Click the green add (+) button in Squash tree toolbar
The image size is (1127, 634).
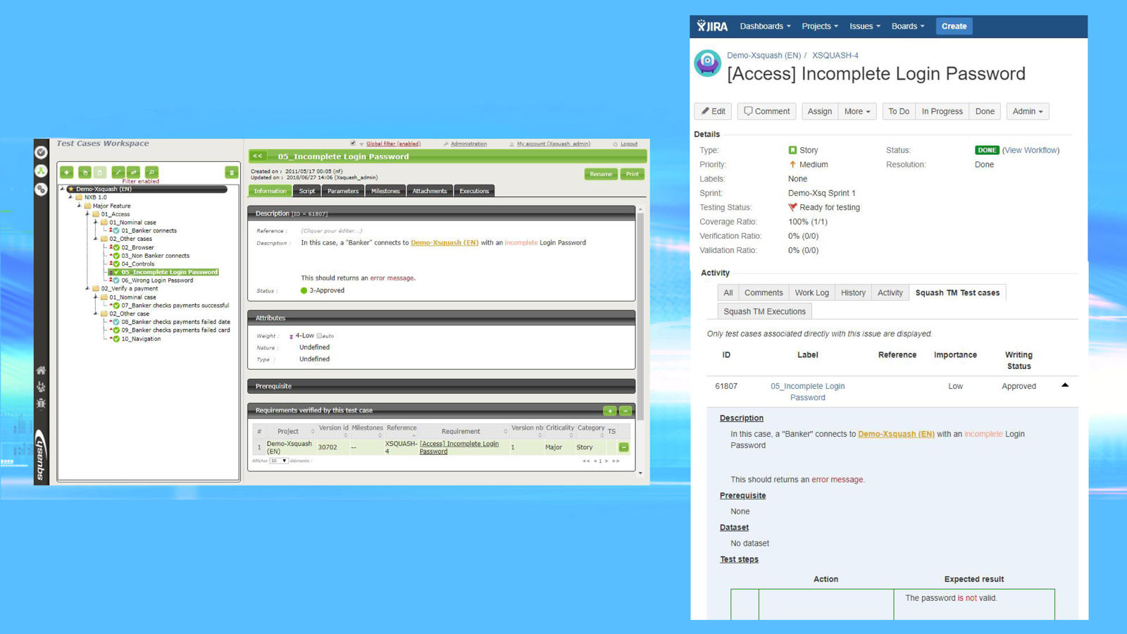[x=67, y=172]
